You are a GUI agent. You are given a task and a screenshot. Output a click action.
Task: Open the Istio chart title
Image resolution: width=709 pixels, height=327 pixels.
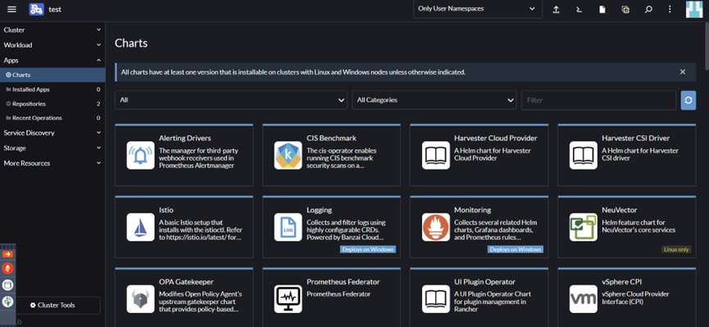166,210
